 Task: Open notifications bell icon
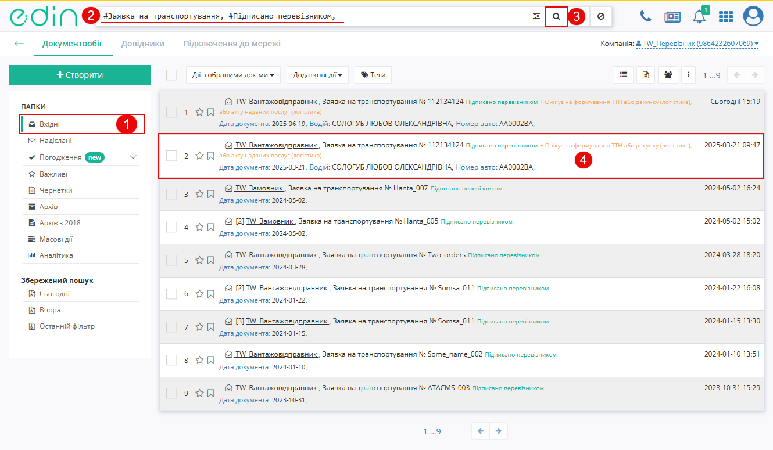coord(699,16)
